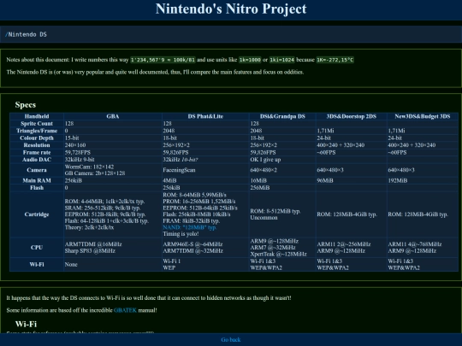This screenshot has width=462, height=346.
Task: Click the GBA column header
Action: coord(113,116)
